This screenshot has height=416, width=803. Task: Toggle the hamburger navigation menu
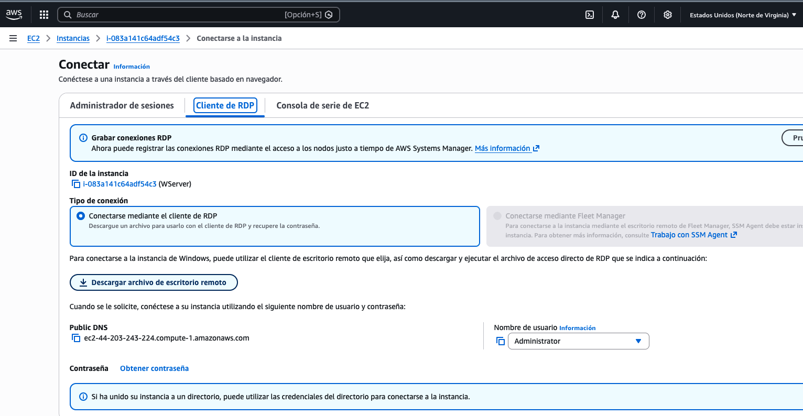point(13,38)
